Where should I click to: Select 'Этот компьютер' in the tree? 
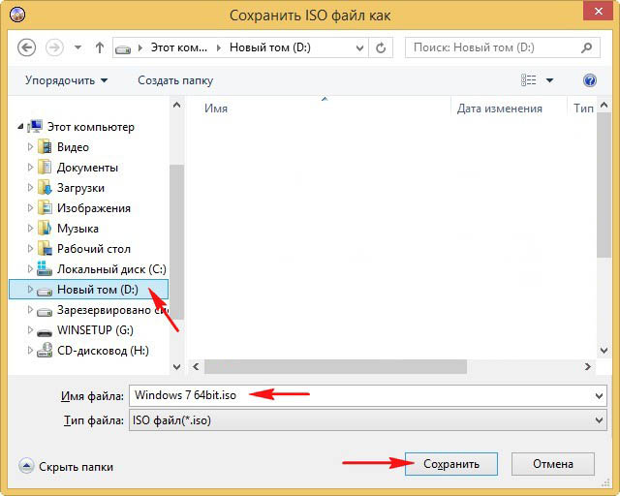pos(90,127)
